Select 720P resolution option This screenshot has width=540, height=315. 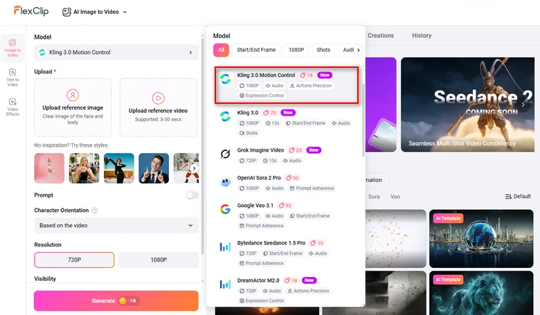pyautogui.click(x=74, y=260)
